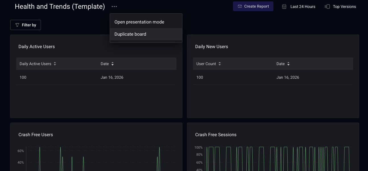The width and height of the screenshot is (368, 171).
Task: Click the versions icon beside Top Versions
Action: click(327, 7)
